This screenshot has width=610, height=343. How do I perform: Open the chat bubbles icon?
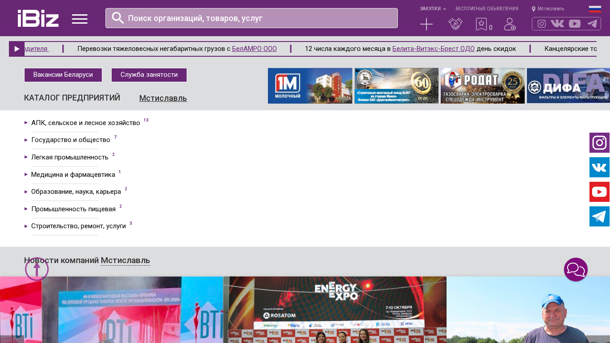(576, 270)
